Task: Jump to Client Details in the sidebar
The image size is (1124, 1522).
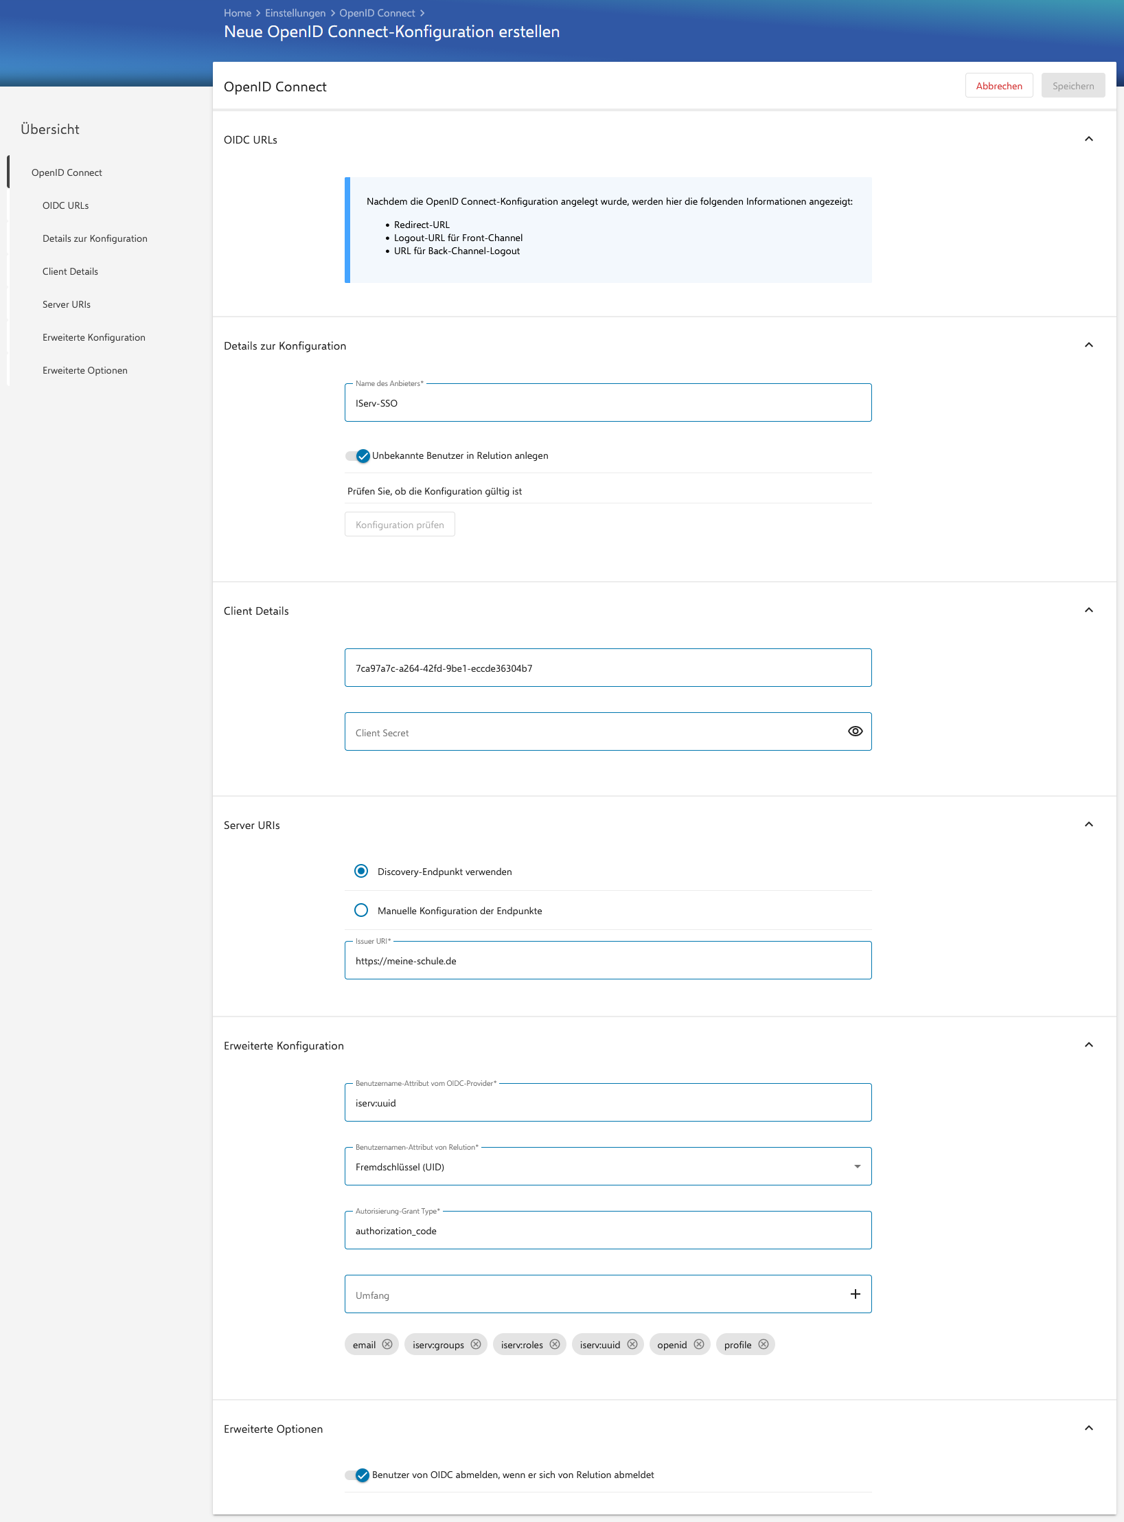Action: (x=70, y=271)
